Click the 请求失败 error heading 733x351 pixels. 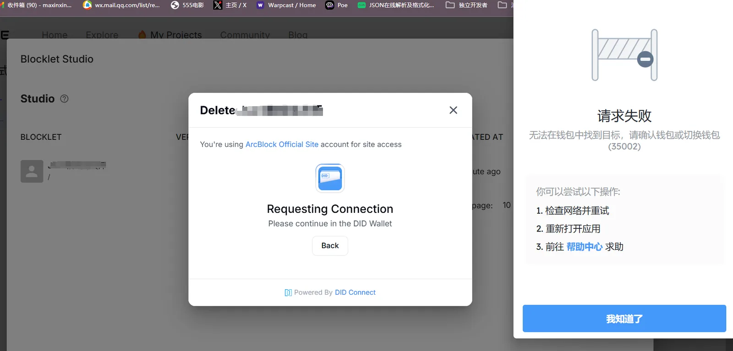click(x=624, y=116)
